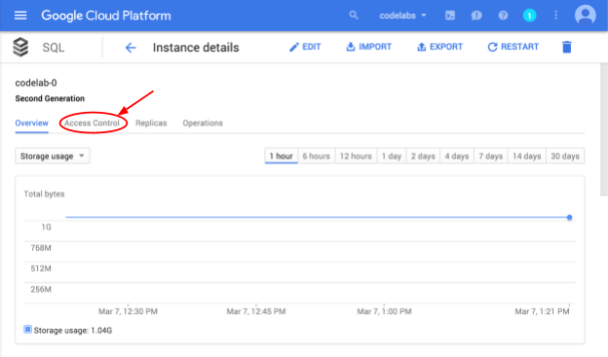Viewport: 608px width, 357px height.
Task: Click the search magnifier icon
Action: (x=354, y=16)
